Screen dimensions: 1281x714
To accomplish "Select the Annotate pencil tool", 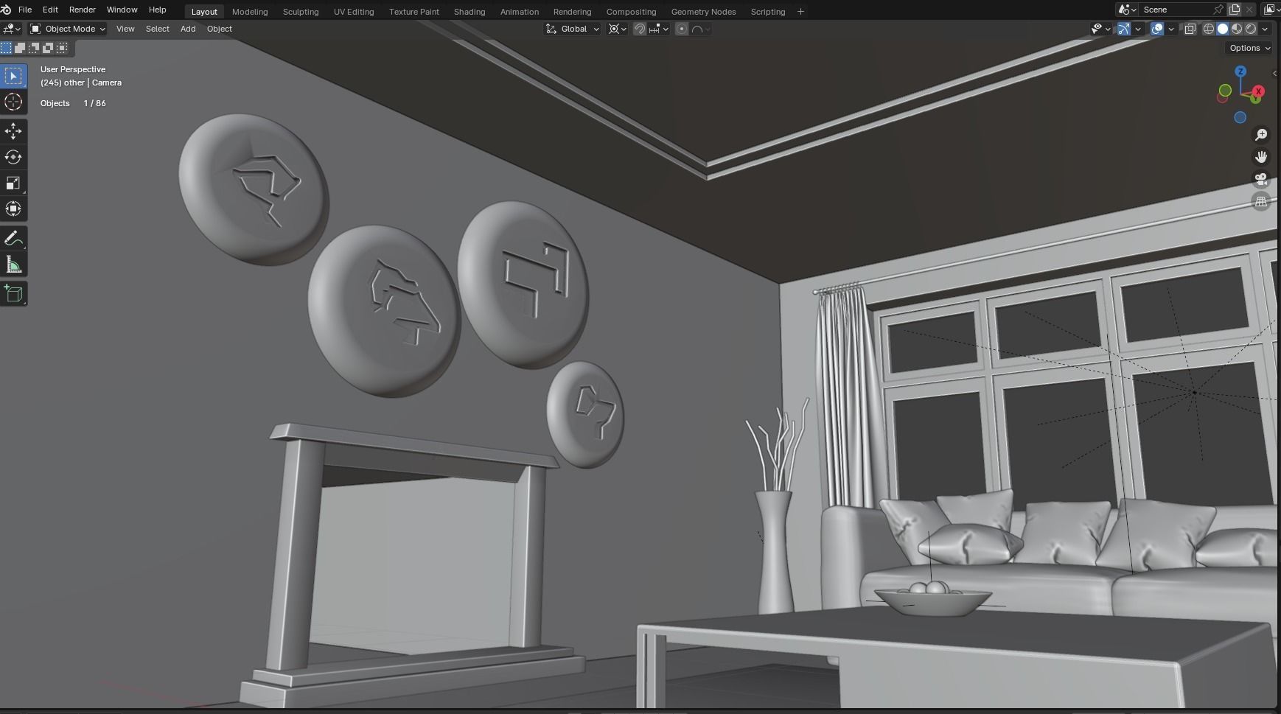I will [x=13, y=238].
